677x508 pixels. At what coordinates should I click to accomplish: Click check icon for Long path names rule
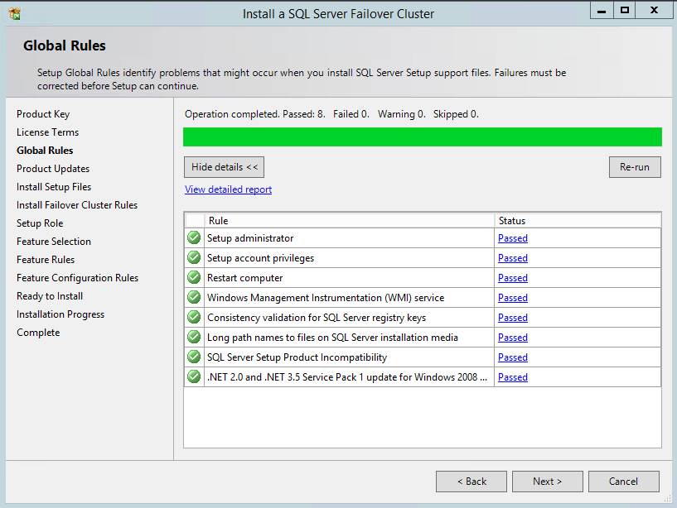194,338
